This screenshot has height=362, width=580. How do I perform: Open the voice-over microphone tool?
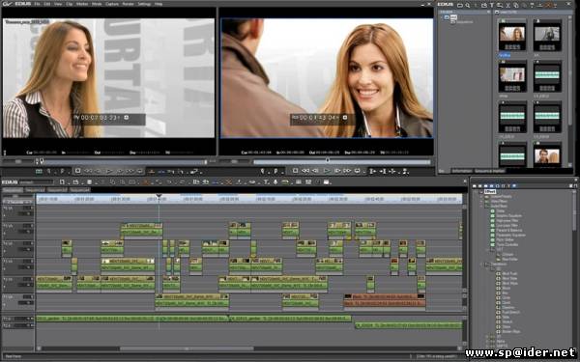point(275,182)
